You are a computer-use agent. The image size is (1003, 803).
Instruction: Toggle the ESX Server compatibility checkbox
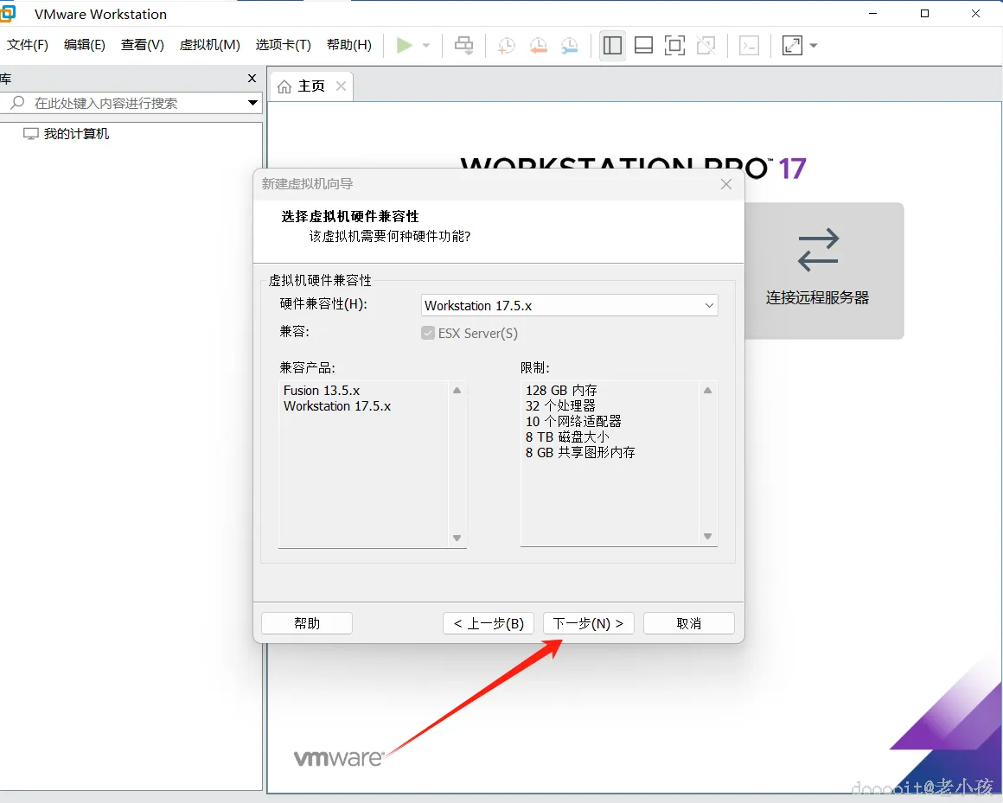coord(427,333)
